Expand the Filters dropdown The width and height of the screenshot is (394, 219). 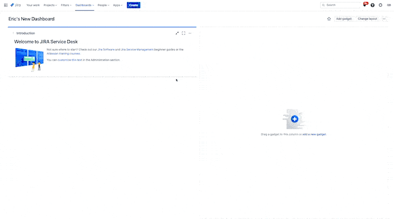[x=66, y=5]
